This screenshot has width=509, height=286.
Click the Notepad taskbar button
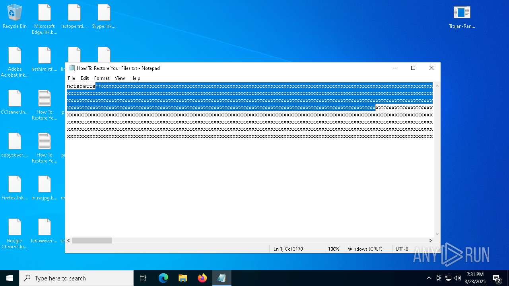[x=221, y=278]
